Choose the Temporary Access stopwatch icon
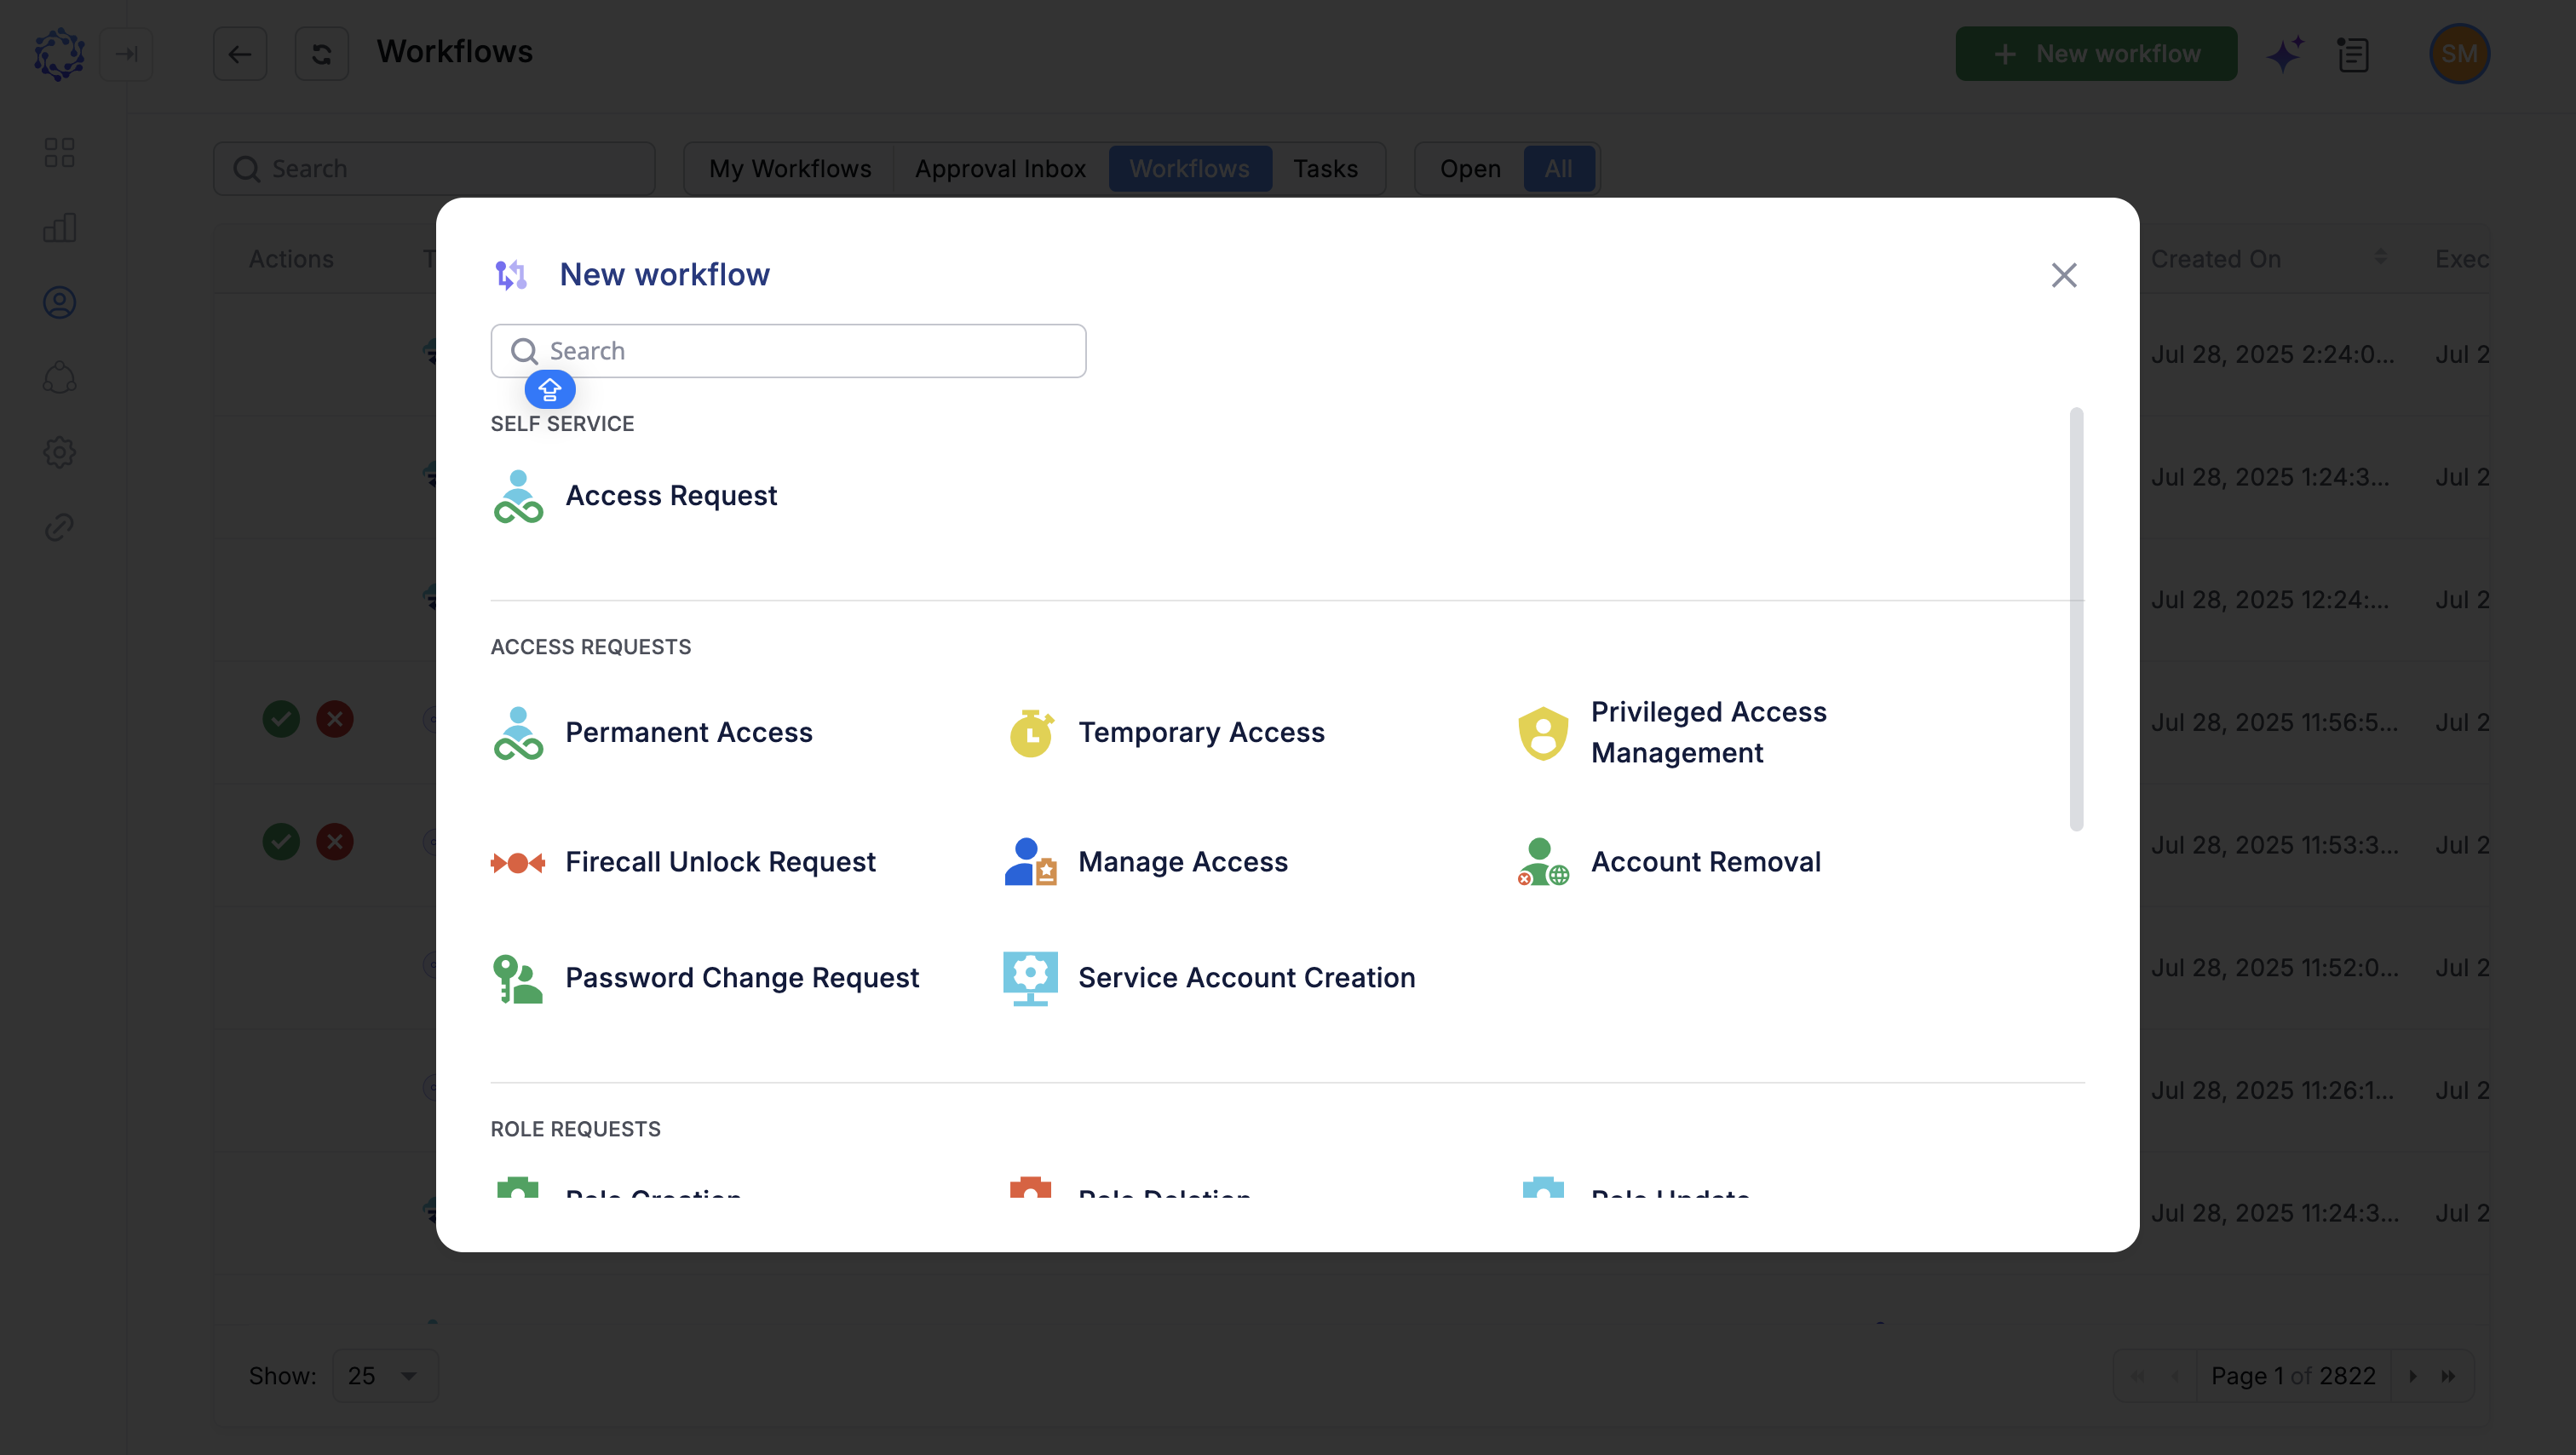The height and width of the screenshot is (1455, 2576). (x=1029, y=732)
